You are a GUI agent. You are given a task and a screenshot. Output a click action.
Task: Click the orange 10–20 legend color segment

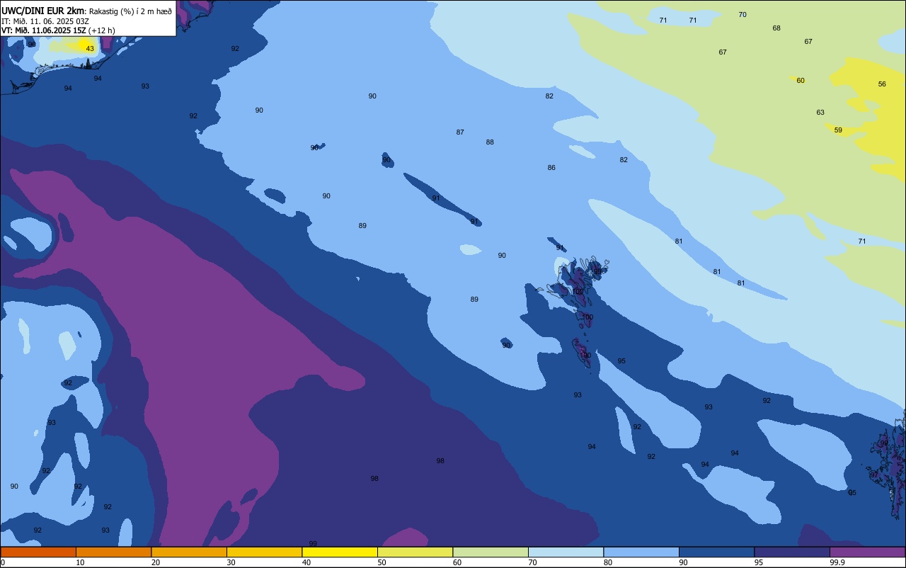[x=113, y=552]
